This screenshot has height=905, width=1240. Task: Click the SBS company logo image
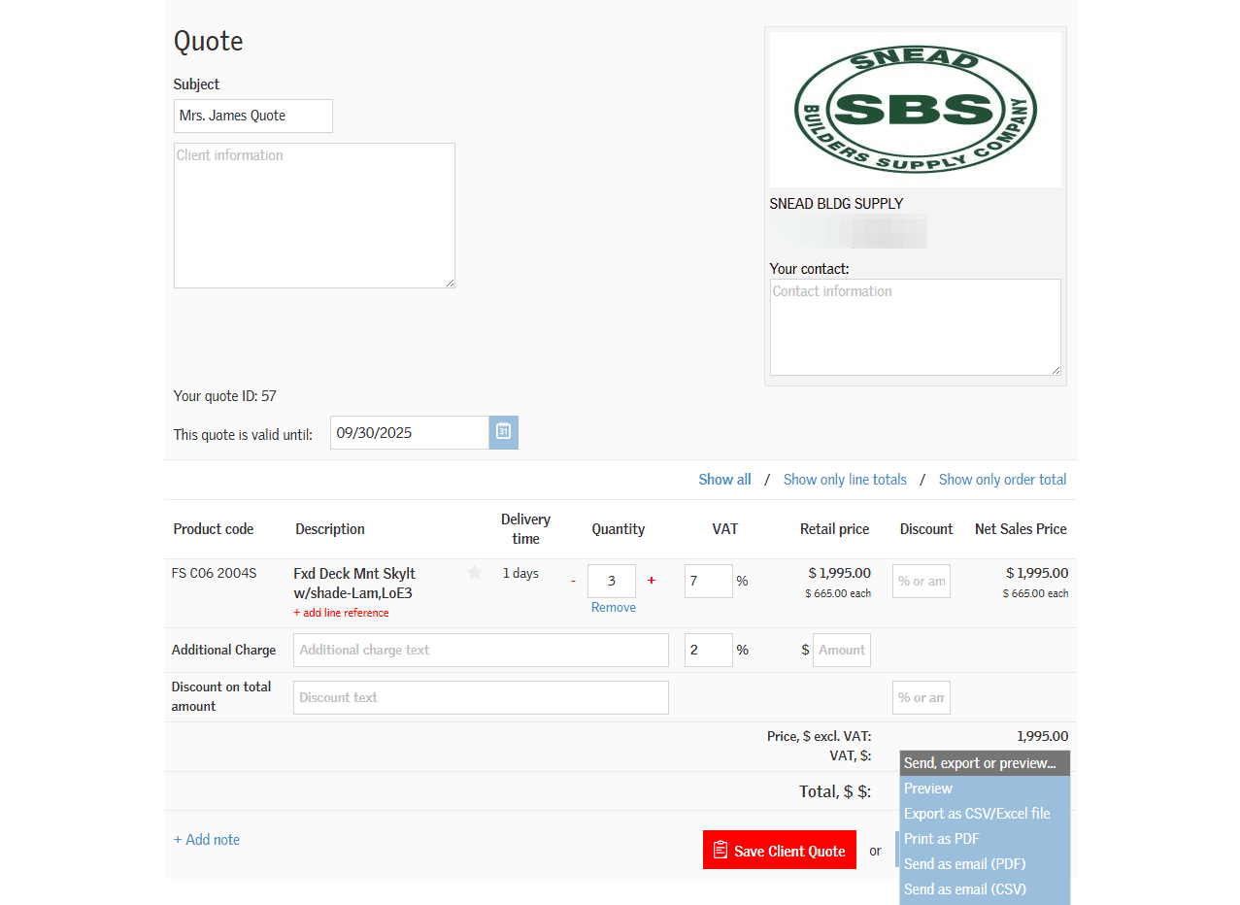(916, 110)
